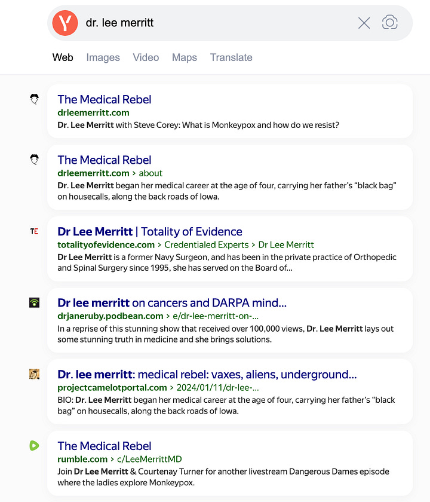
Task: Click the 'rumble.com > c/LeeMerrittMD' URL
Action: tap(119, 459)
